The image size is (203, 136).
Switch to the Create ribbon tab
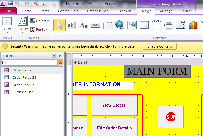[x=44, y=11]
